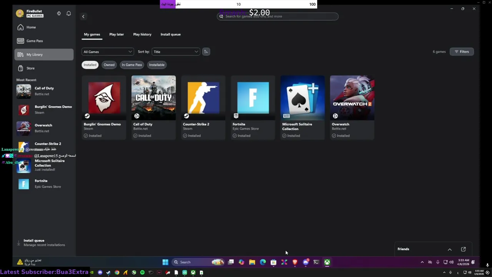Open Call of Duty in Most Recent

click(44, 91)
